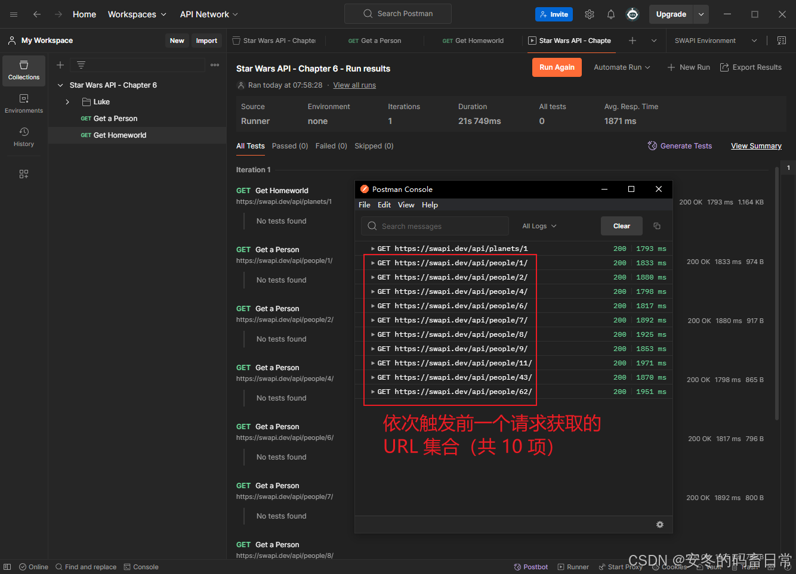The width and height of the screenshot is (796, 574).
Task: Click the collections filter icon
Action: (x=81, y=65)
